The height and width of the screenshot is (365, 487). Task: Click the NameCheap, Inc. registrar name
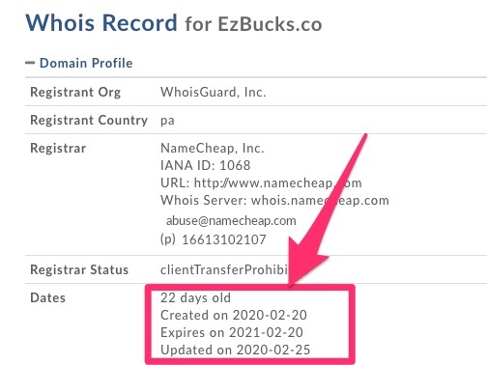pyautogui.click(x=213, y=148)
